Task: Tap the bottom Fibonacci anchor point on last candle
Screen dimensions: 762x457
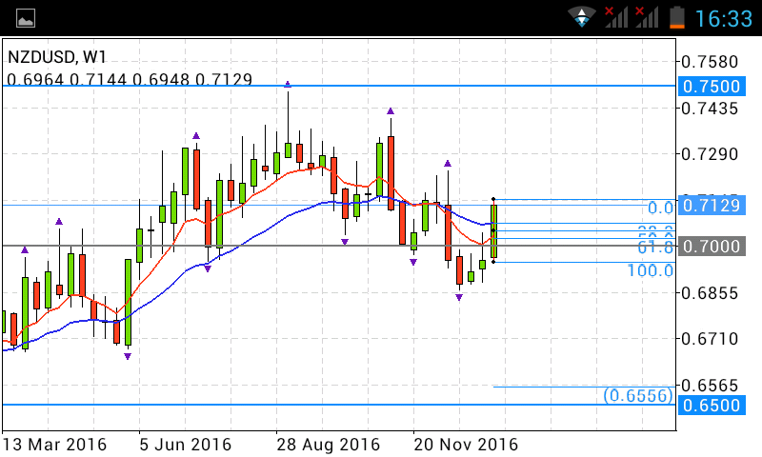Action: tap(493, 262)
